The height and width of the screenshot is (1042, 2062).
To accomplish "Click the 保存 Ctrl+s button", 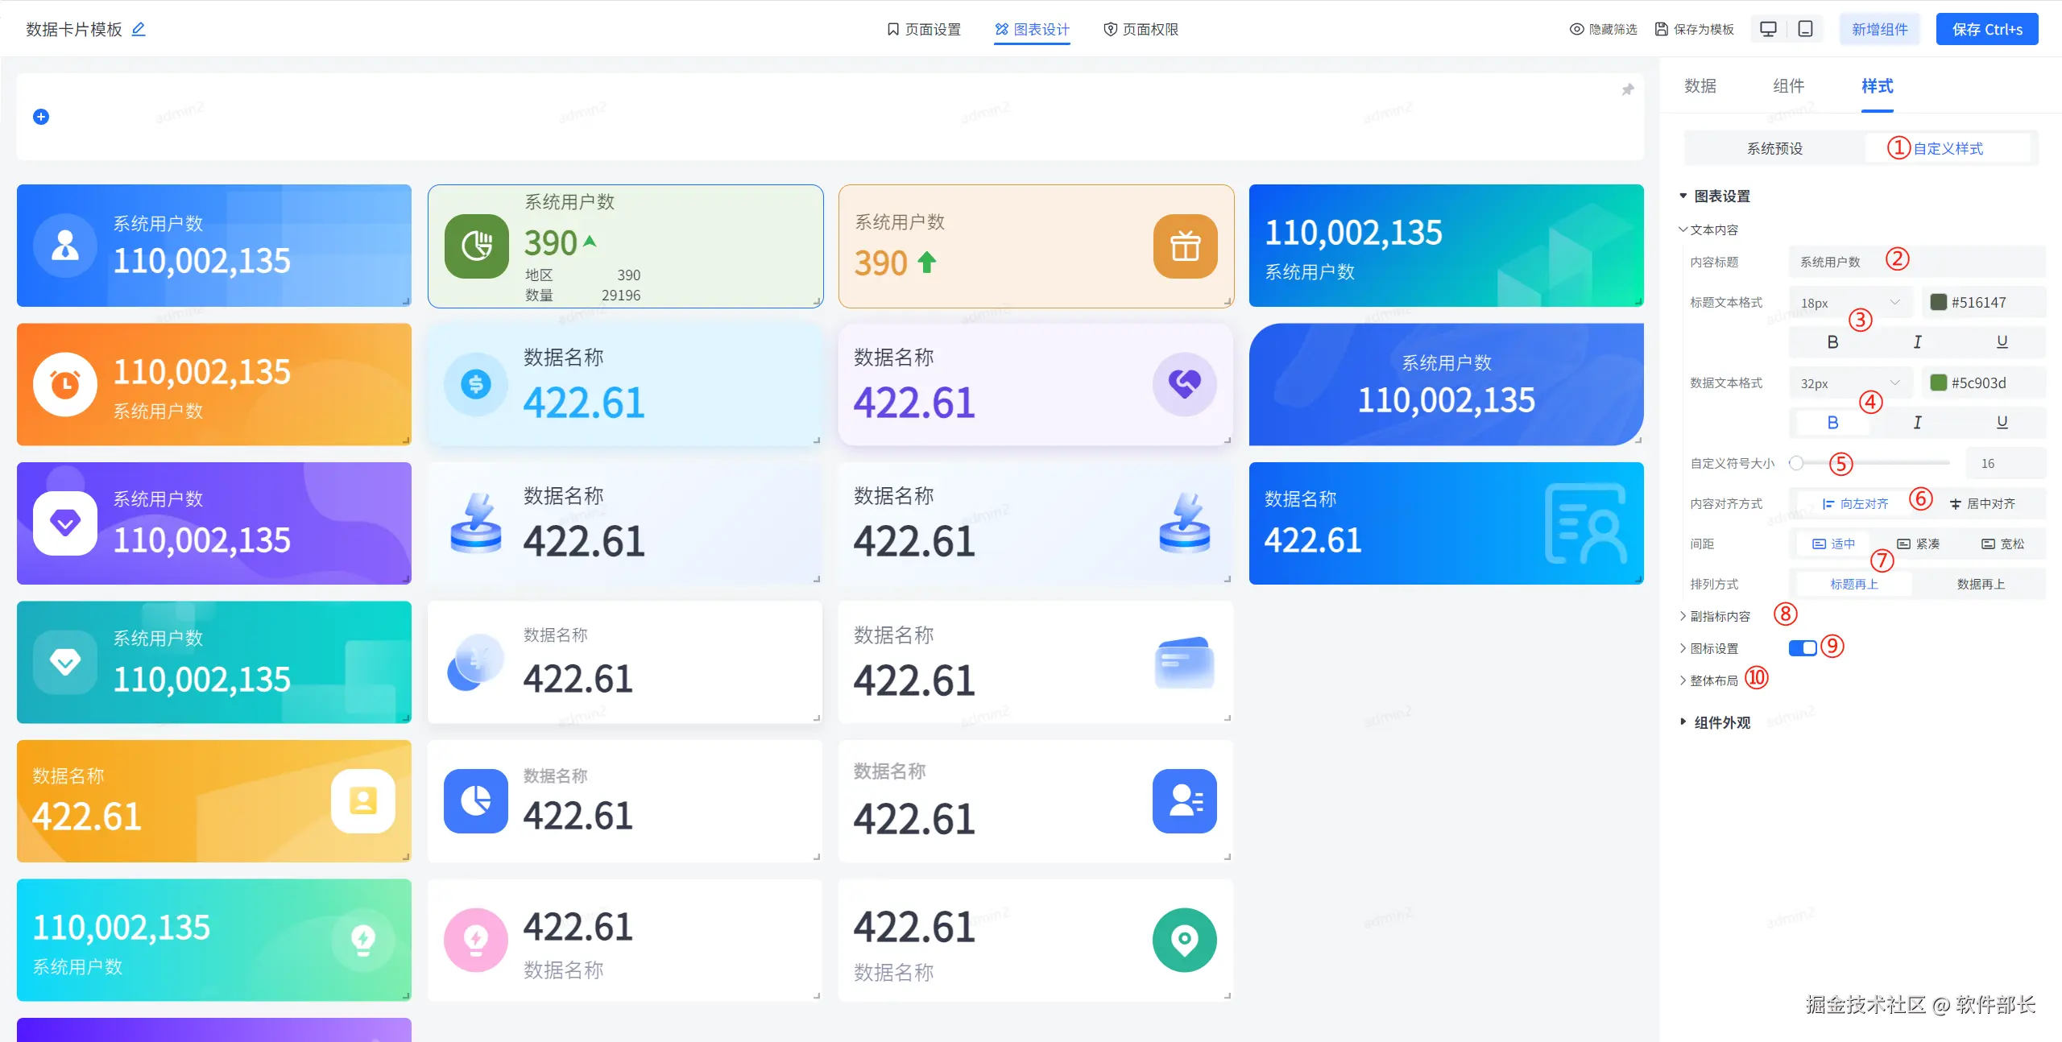I will click(x=1986, y=30).
